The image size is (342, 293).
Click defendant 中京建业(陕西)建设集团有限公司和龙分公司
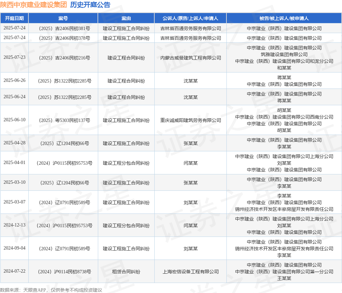284,61
